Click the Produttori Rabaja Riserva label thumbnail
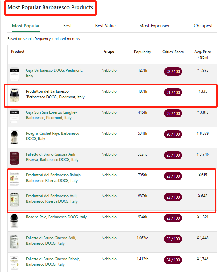Screen dimensions: 218x272 coord(14,179)
